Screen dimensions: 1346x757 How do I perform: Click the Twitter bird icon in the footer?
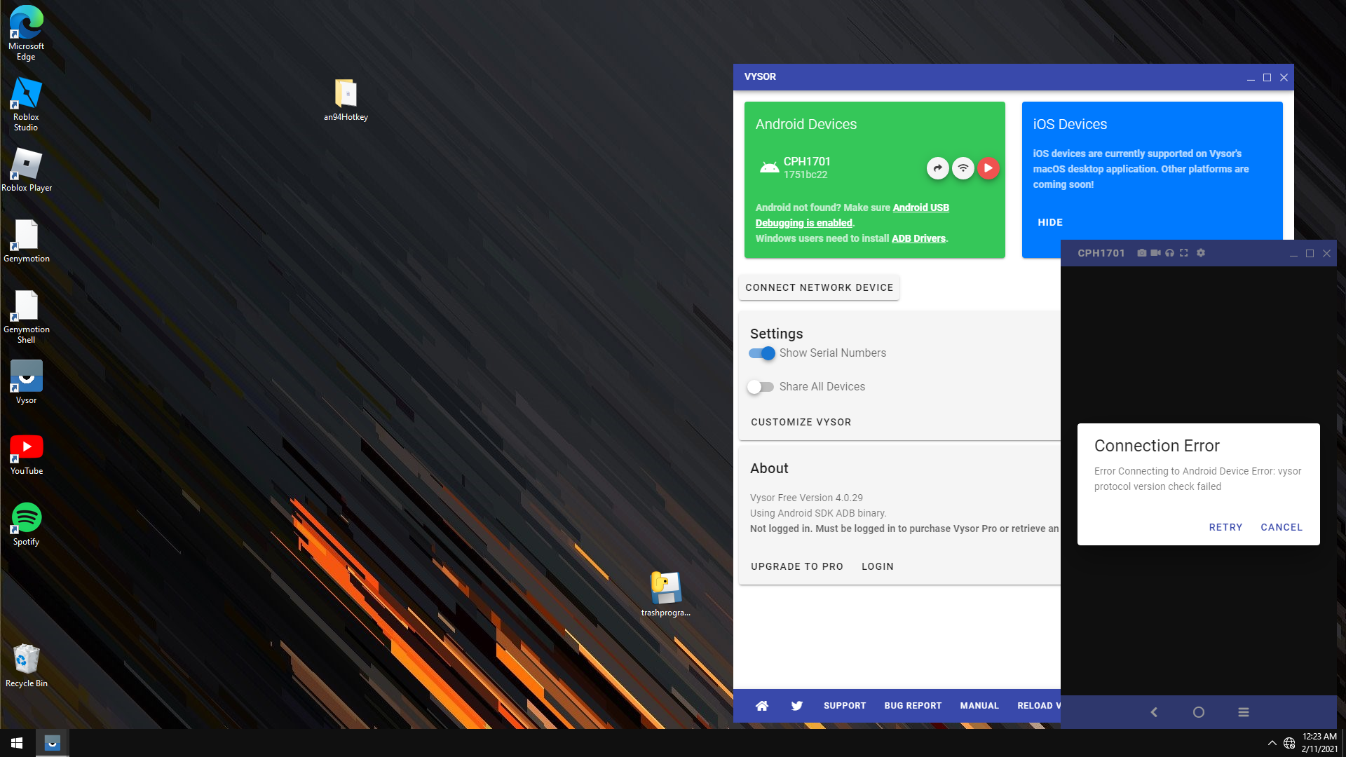point(797,706)
